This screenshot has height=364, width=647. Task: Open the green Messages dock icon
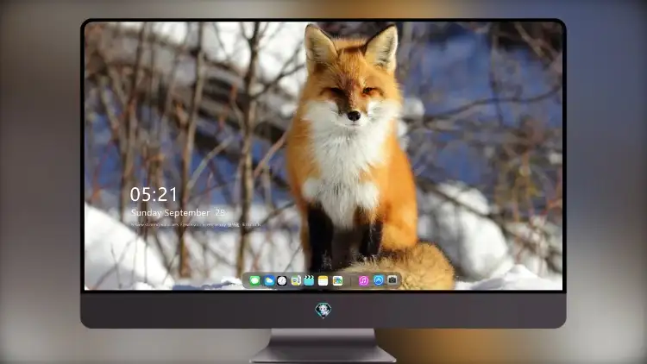(x=255, y=281)
